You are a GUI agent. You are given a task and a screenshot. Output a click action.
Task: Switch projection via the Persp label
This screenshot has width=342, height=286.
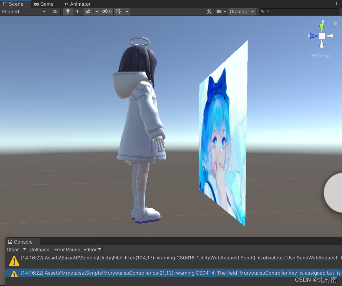coord(320,56)
